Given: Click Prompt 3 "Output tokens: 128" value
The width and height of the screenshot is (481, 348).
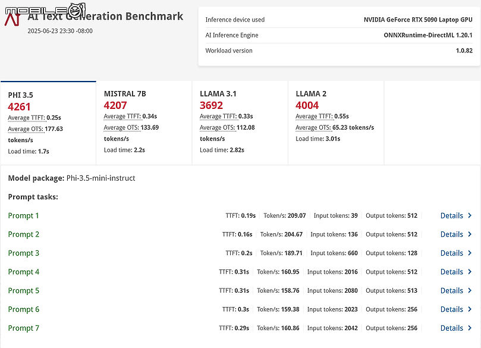Looking at the screenshot, I should click(x=391, y=253).
